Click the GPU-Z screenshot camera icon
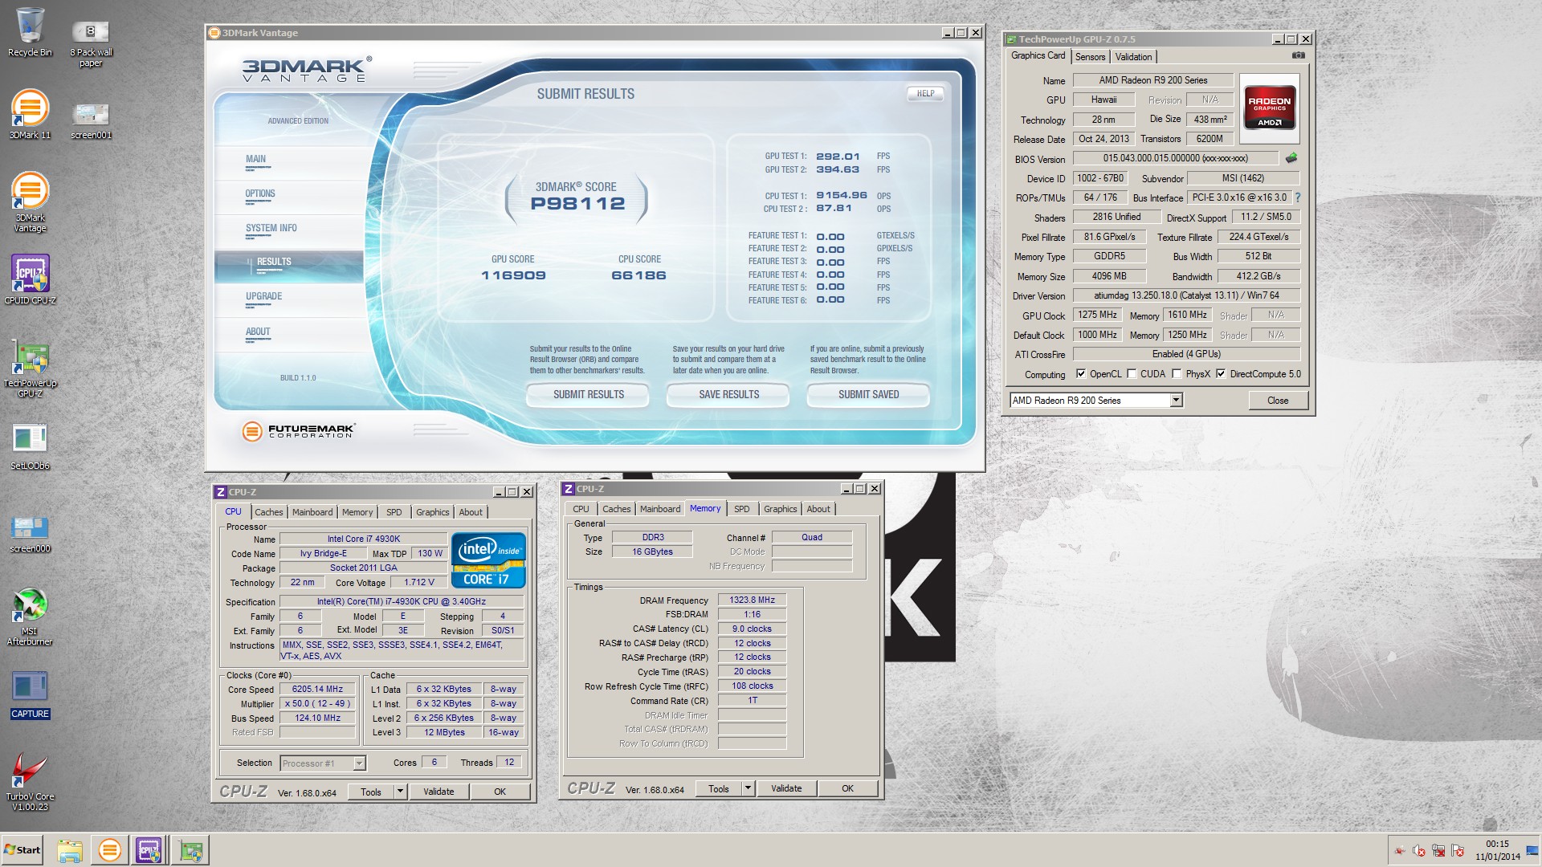Viewport: 1542px width, 867px height. tap(1298, 55)
